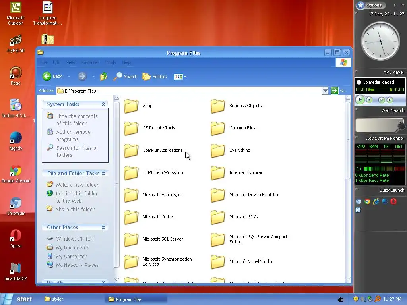Image resolution: width=407 pixels, height=305 pixels.
Task: Launch Opera from sidebar Quick Launch
Action: coord(393,201)
